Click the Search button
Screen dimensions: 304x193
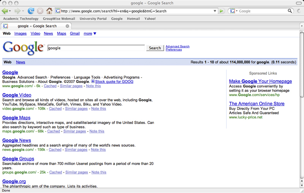155,48
